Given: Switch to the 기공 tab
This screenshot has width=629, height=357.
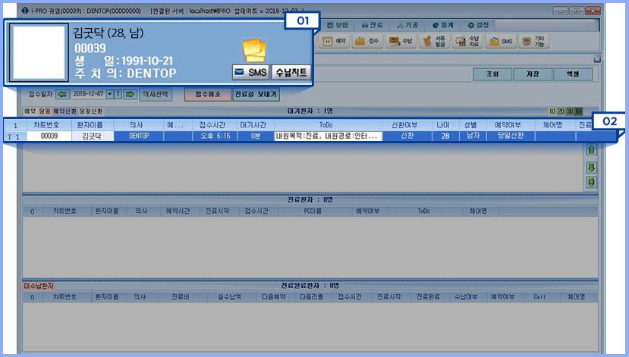Looking at the screenshot, I should [x=407, y=25].
